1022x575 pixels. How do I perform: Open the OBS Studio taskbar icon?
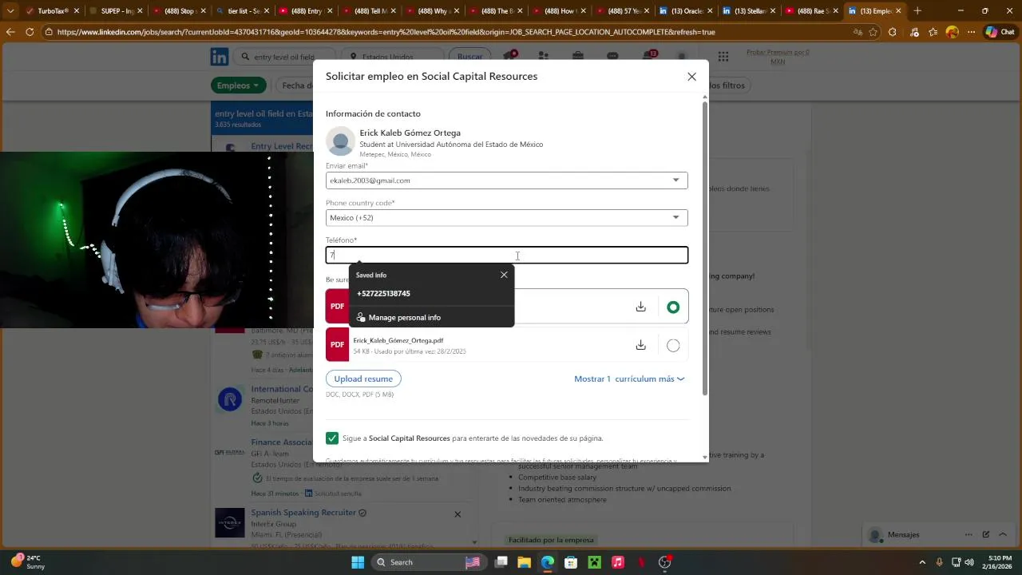pyautogui.click(x=664, y=562)
